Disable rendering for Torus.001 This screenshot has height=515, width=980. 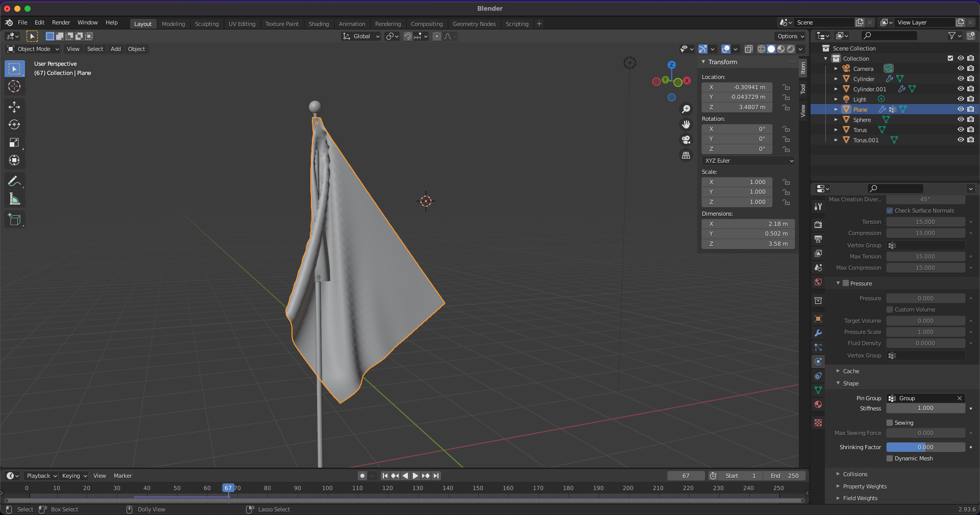(x=970, y=140)
